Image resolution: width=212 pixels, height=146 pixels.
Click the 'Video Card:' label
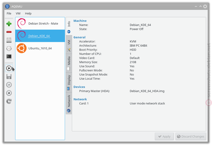point(87,58)
